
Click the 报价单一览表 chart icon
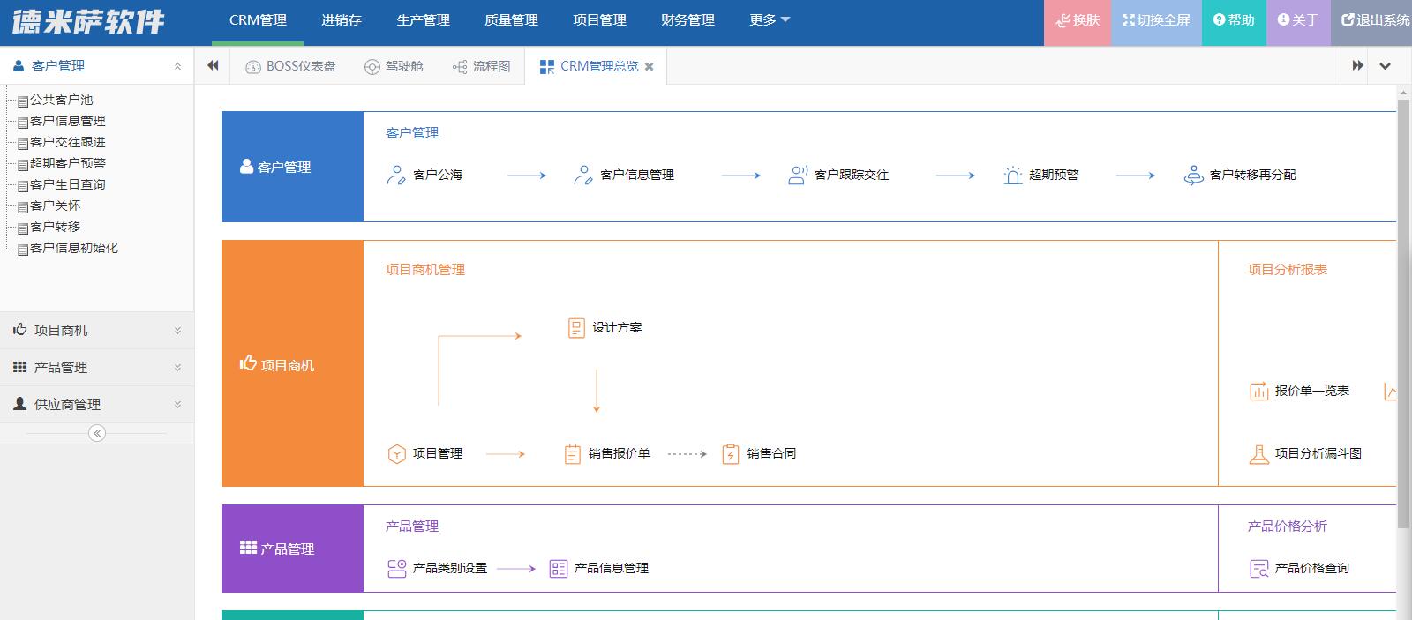pyautogui.click(x=1258, y=391)
